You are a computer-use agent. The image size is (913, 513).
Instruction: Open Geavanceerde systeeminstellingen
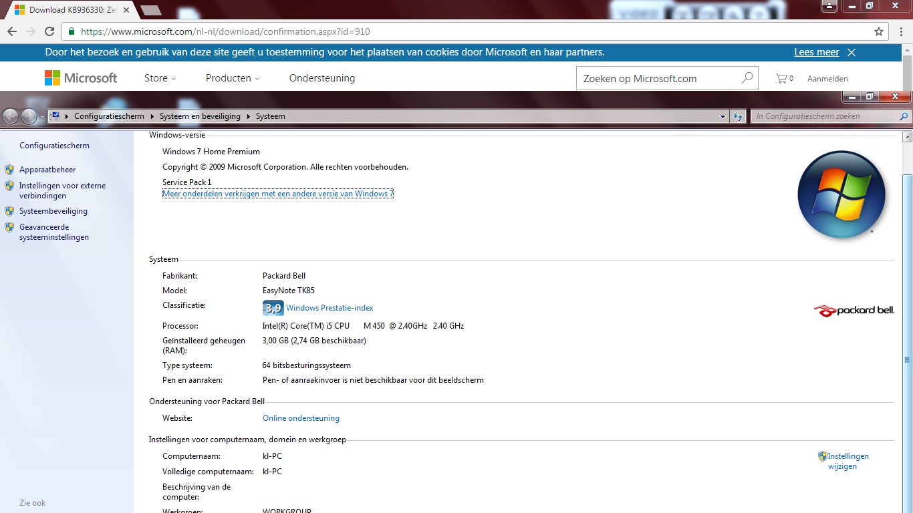(x=54, y=232)
